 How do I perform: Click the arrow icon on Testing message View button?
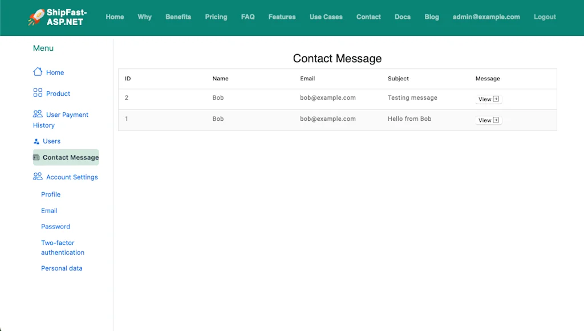click(497, 99)
